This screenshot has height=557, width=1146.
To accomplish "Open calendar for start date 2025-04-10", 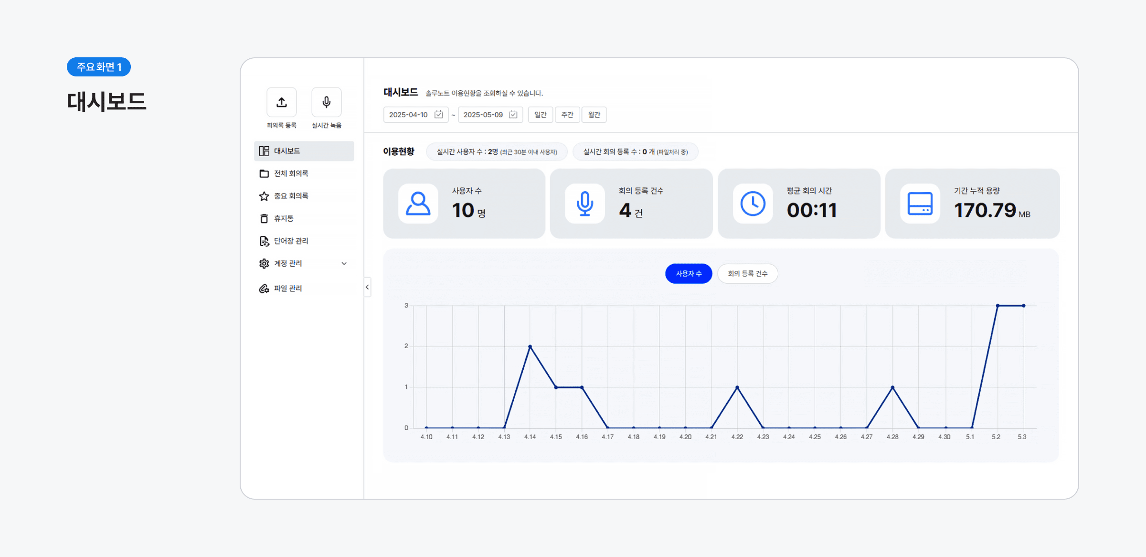I will coord(438,115).
